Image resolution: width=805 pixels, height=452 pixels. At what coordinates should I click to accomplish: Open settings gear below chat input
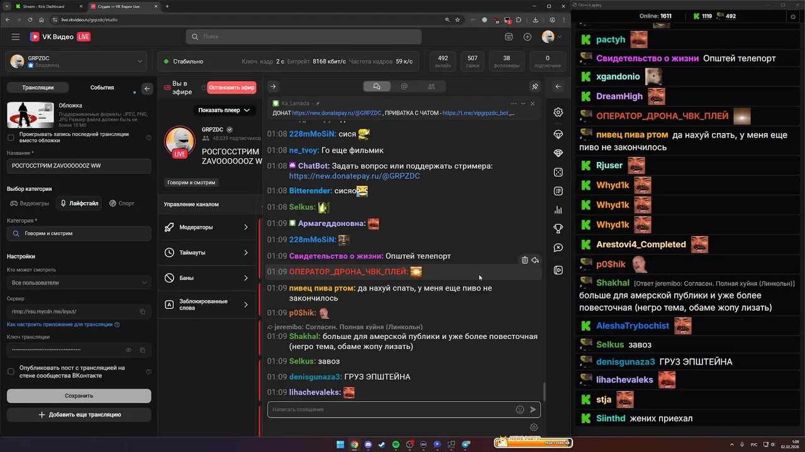(x=534, y=428)
